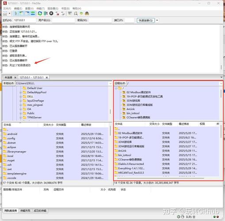
Task: Toggle processing of the transfer queue
Action: pos(46,14)
